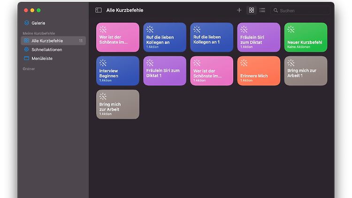Viewport: 352px width, 198px height.
Task: Select the Interview Beginnen shortcut tile
Action: point(118,71)
